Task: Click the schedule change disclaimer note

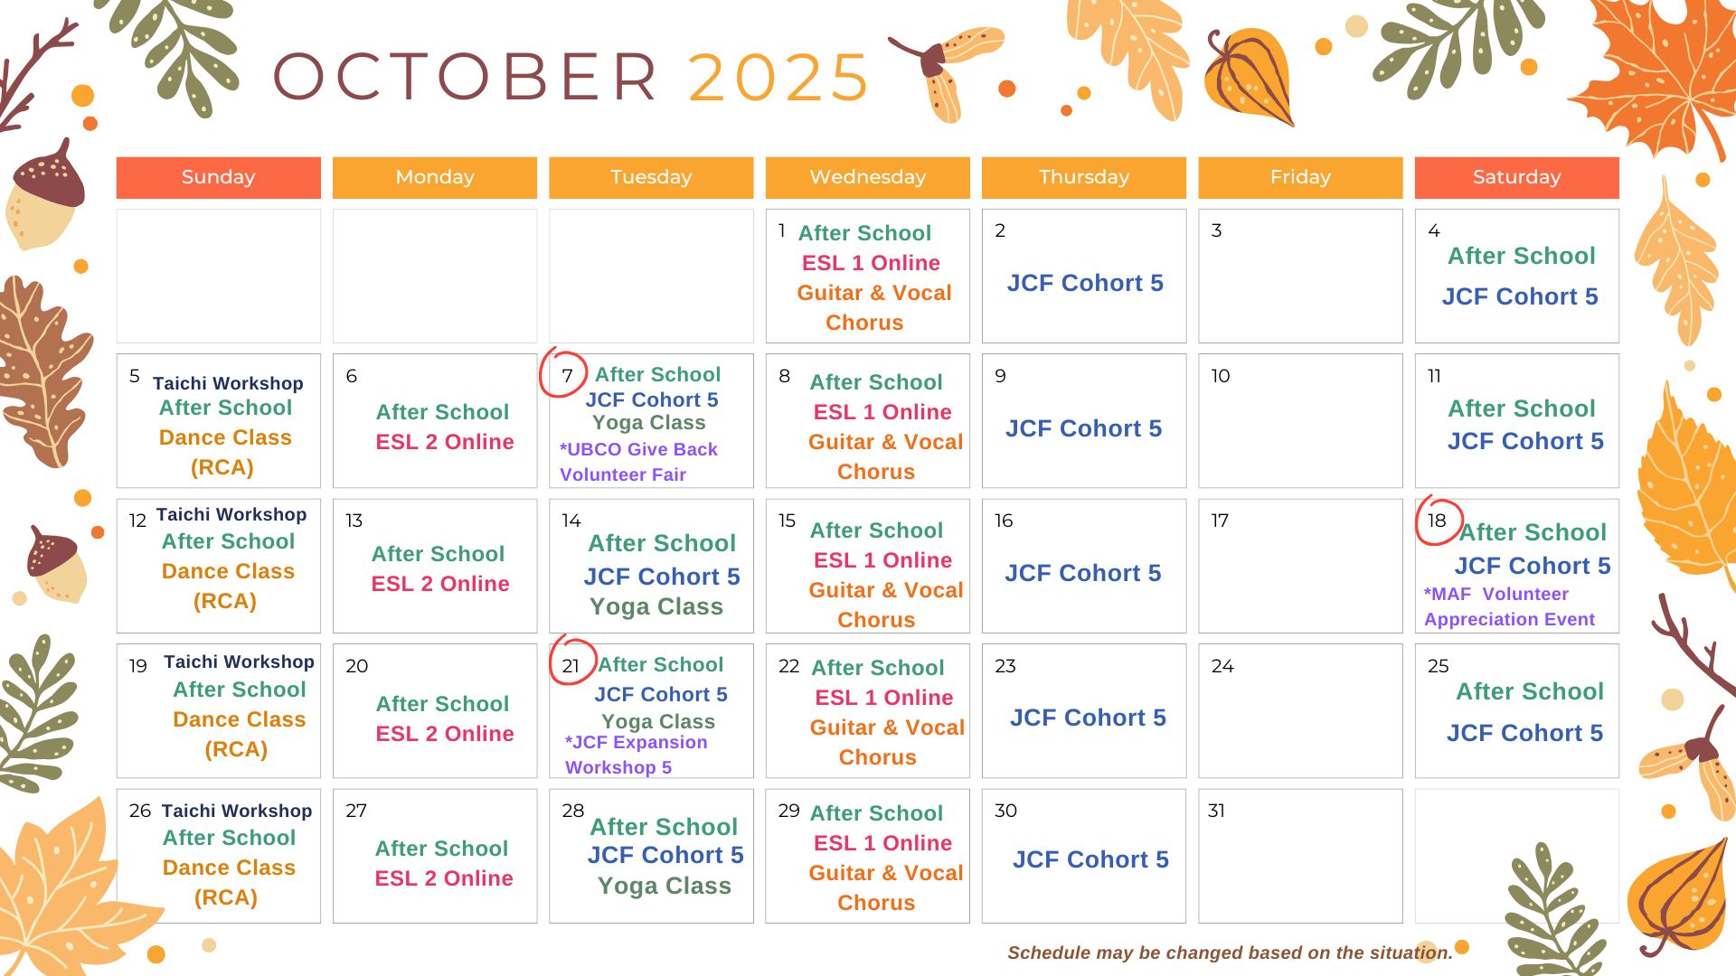Action: [1230, 953]
